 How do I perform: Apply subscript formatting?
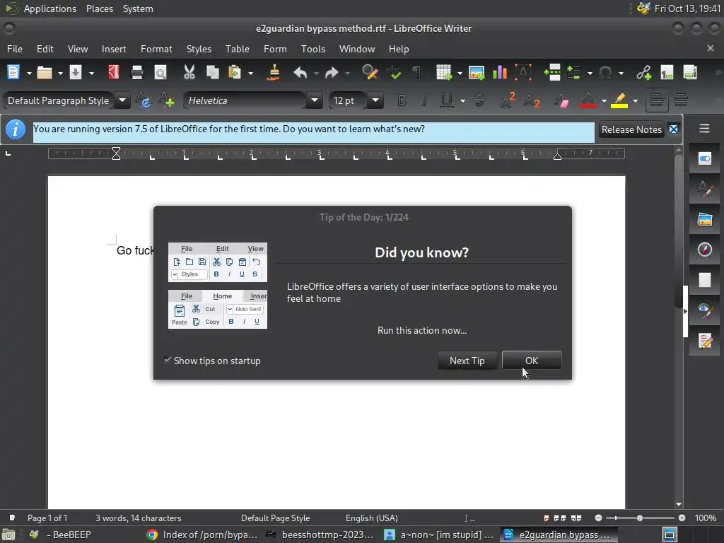point(531,100)
